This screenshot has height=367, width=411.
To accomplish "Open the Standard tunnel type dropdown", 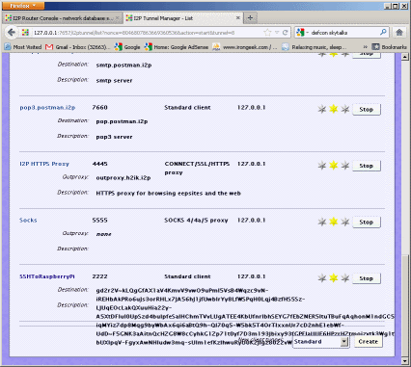I will coord(321,342).
